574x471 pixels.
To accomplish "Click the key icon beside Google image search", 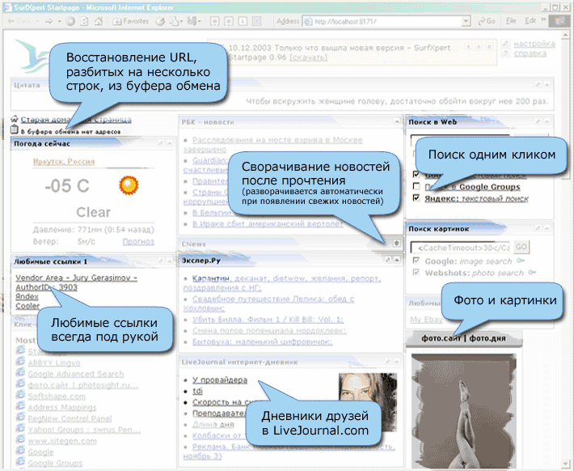I will [520, 261].
